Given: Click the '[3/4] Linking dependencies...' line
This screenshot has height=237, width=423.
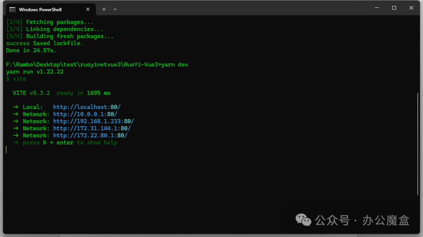Looking at the screenshot, I should click(x=55, y=29).
